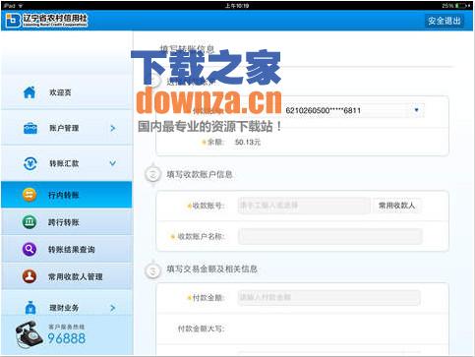Click the orange 行内转账 icon
This screenshot has width=475, height=357.
[30, 195]
